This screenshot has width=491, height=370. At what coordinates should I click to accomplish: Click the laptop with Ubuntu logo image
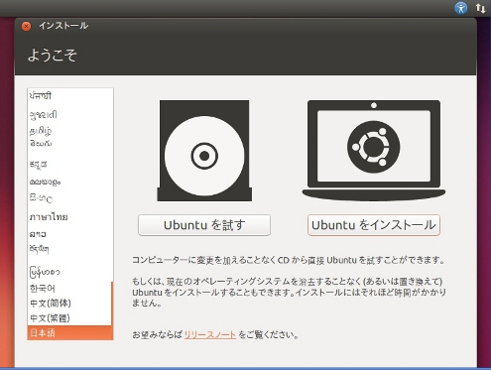pos(374,151)
